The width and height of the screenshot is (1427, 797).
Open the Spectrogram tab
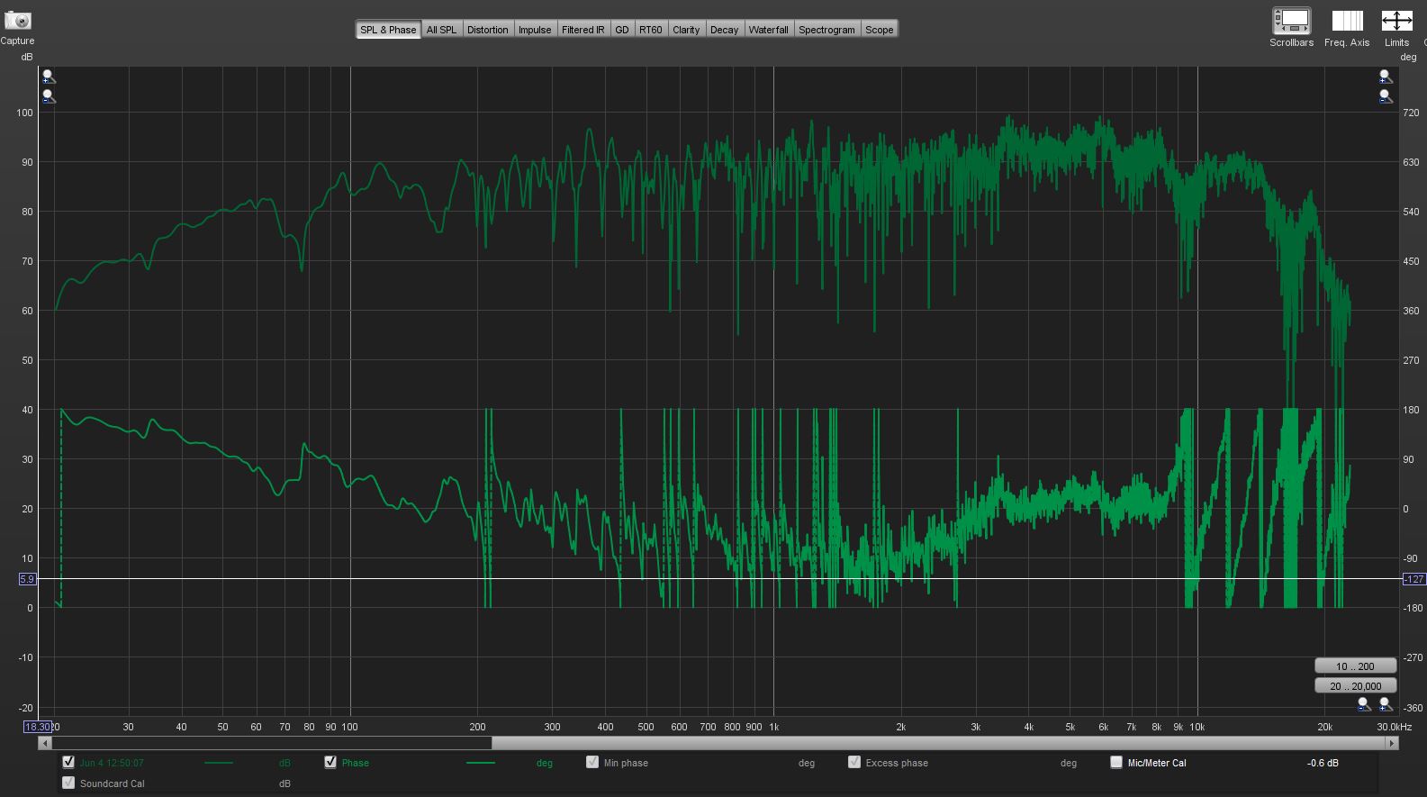tap(826, 30)
